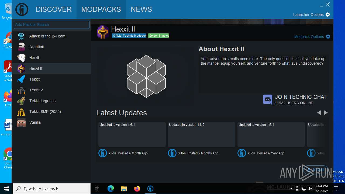Screen dimensions: 345x194
Task: Click the Official Technic Modpack badge
Action: 129,36
